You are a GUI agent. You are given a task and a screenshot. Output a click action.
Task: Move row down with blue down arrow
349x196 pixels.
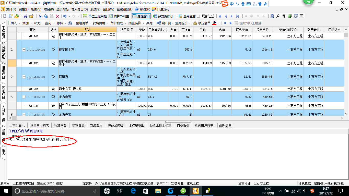(x=230, y=23)
